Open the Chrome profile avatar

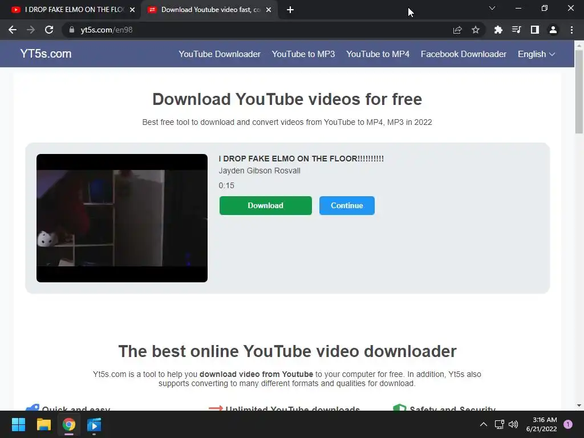(x=553, y=30)
